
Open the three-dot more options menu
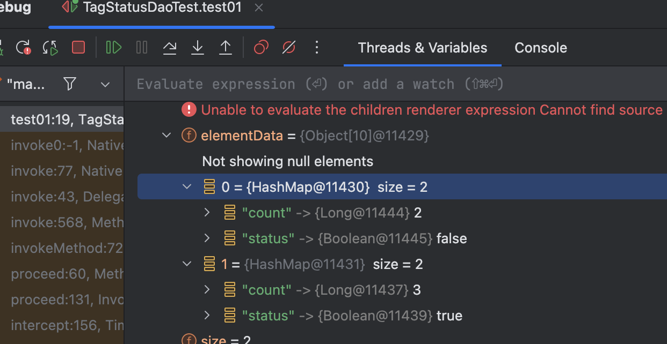point(317,48)
